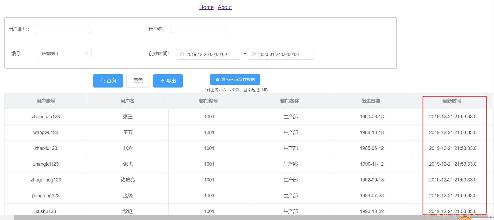Click the 用户账号 column header

(46, 101)
